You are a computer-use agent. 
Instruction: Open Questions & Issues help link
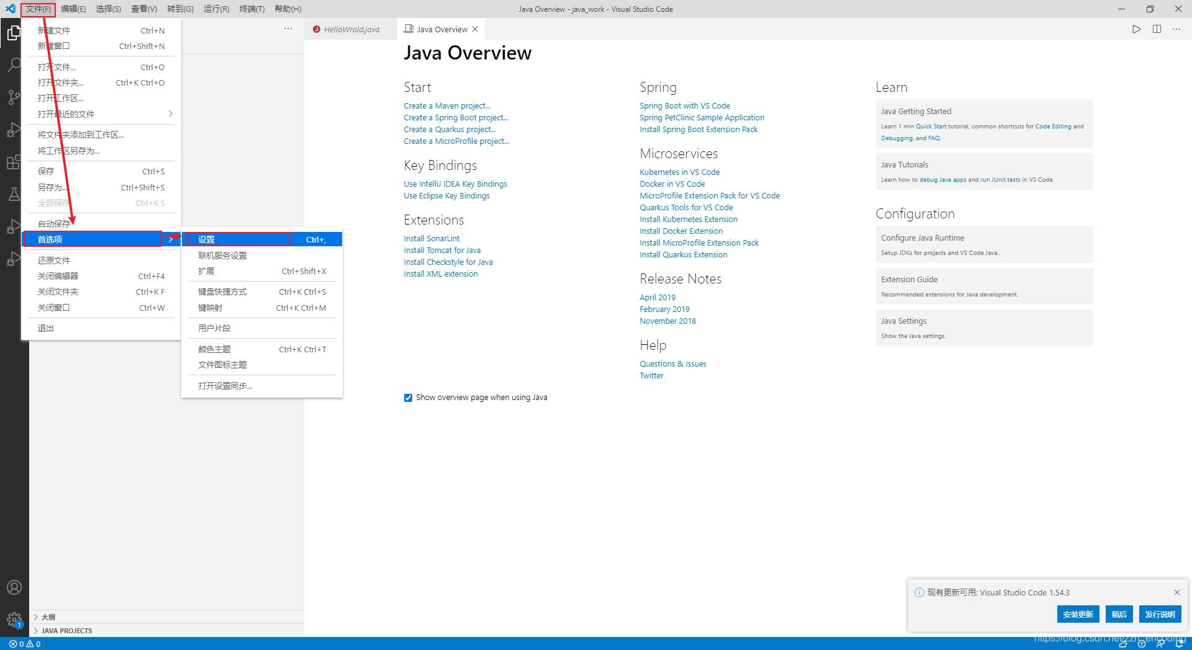click(673, 364)
